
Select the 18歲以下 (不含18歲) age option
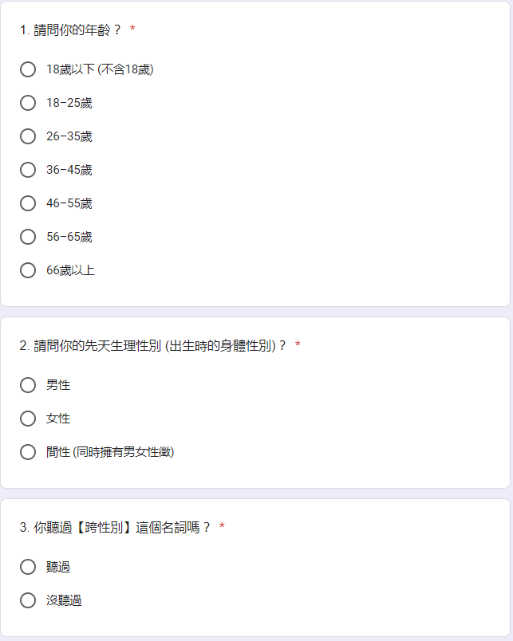pos(28,69)
